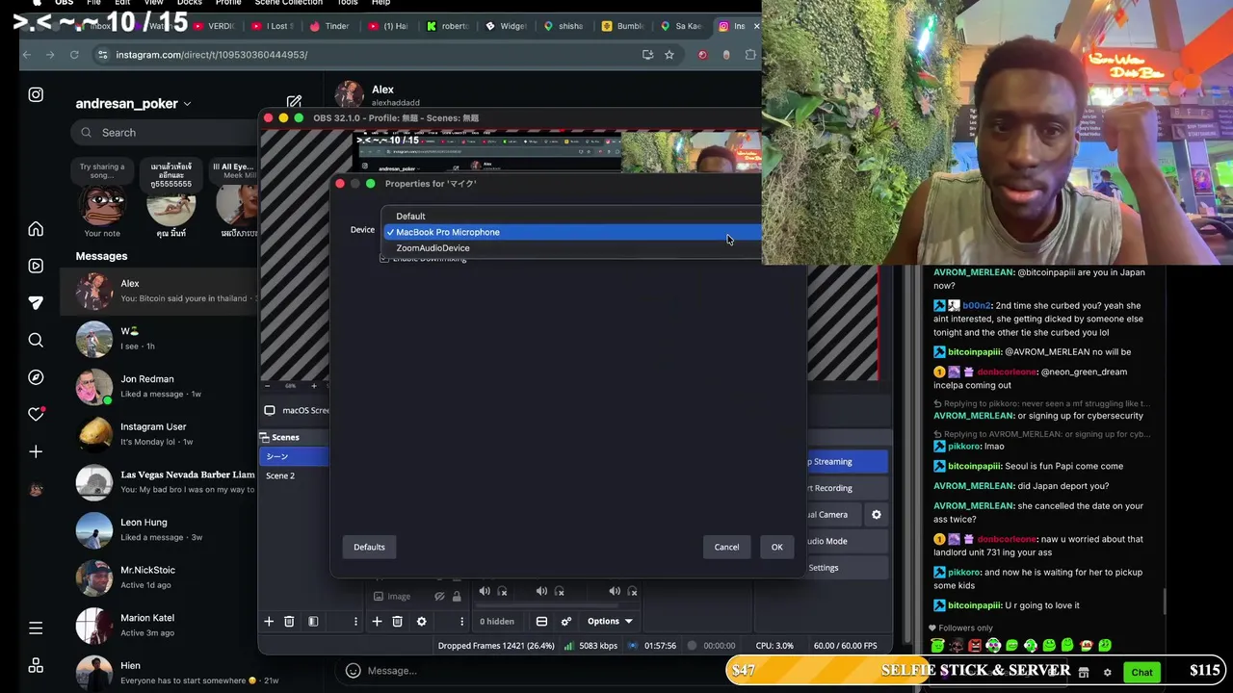1233x693 pixels.
Task: Open Kick chat settings gear icon
Action: [x=1107, y=673]
